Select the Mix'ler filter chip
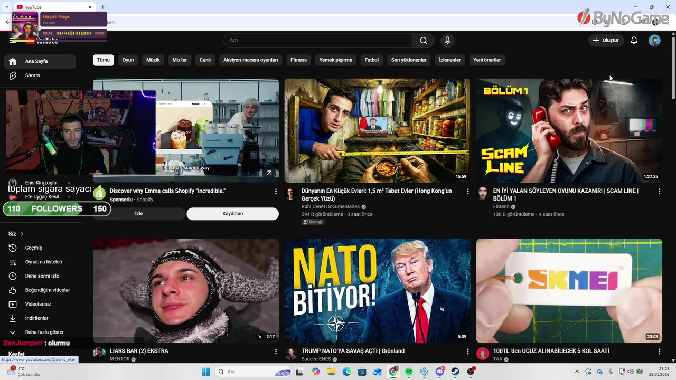Viewport: 676px width, 380px height. (x=180, y=60)
